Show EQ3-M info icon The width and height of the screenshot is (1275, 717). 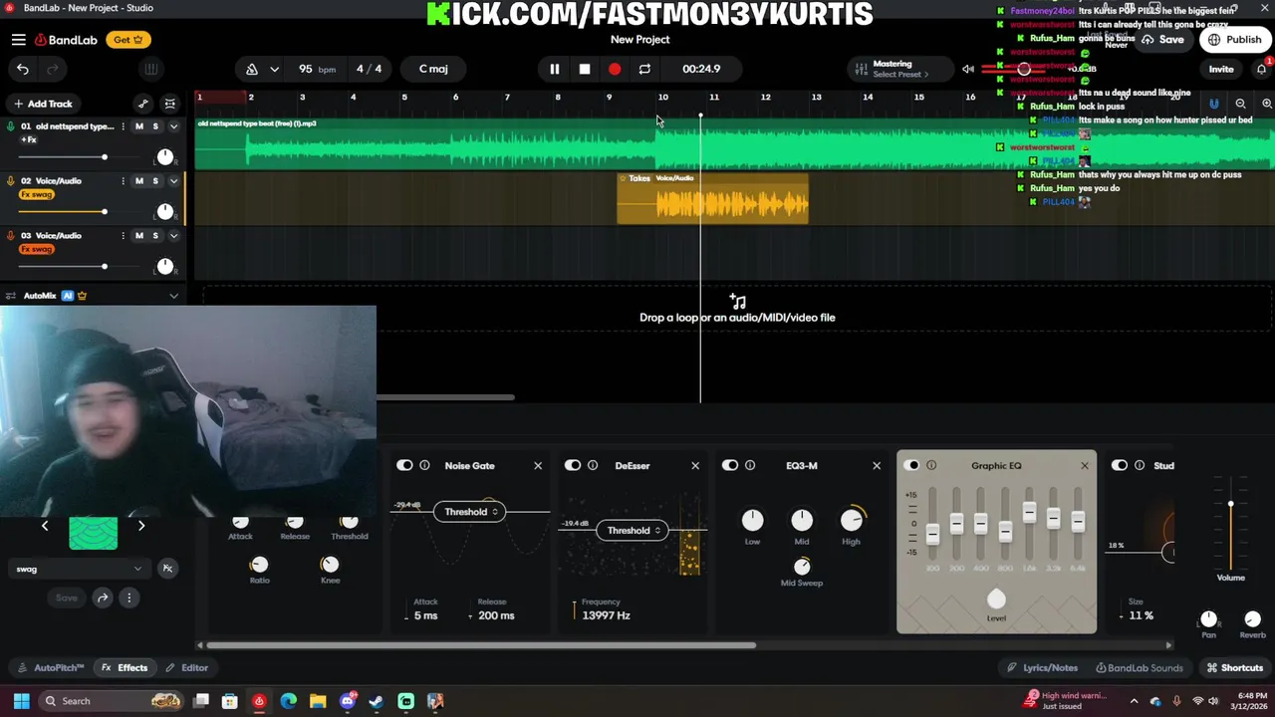click(750, 465)
